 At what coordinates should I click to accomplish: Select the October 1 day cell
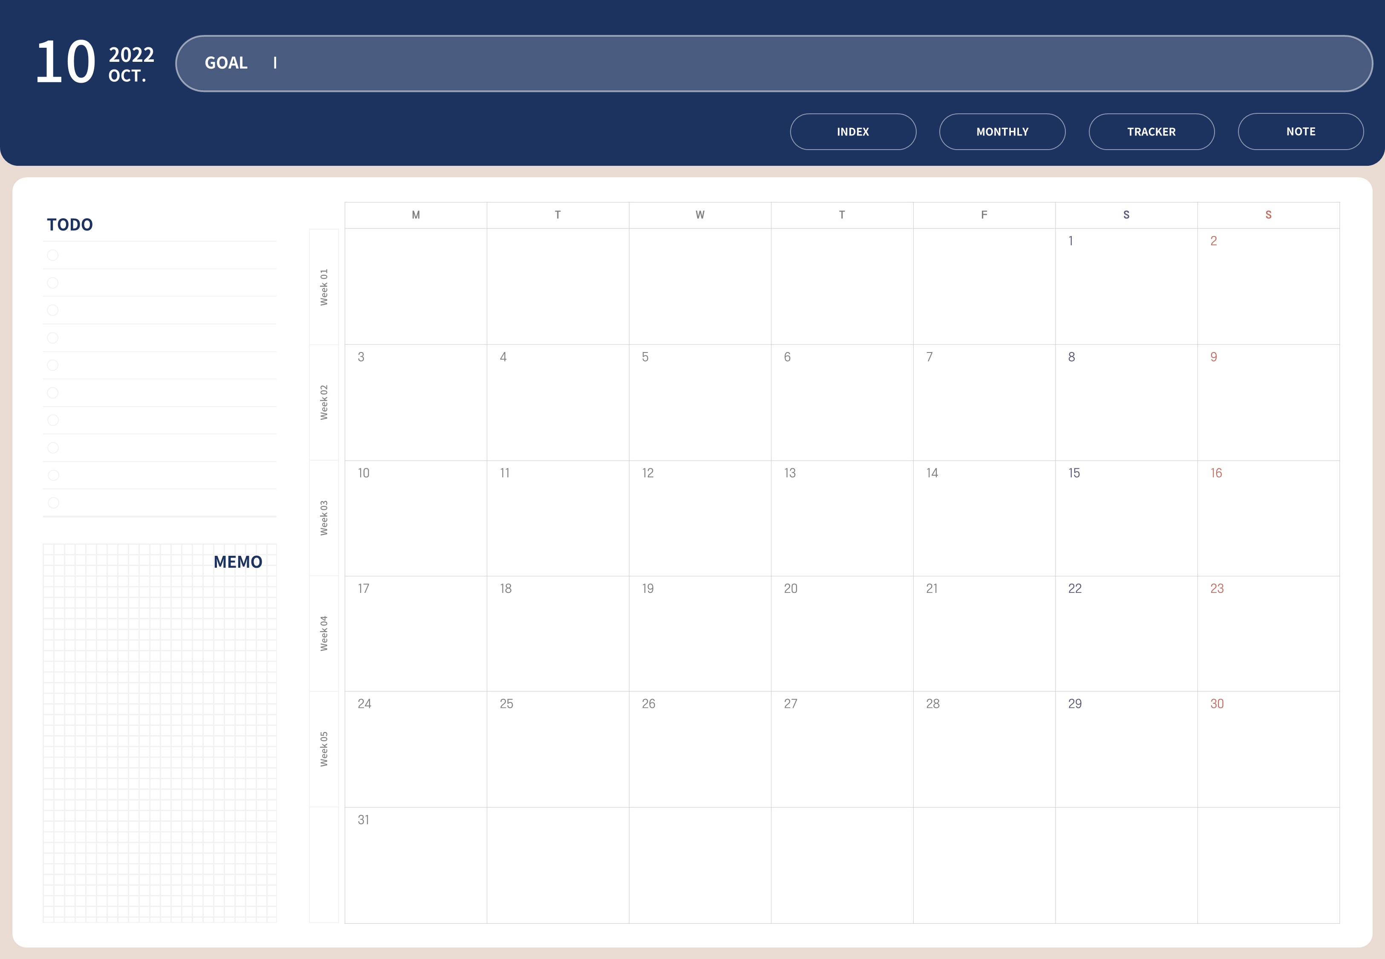1126,286
